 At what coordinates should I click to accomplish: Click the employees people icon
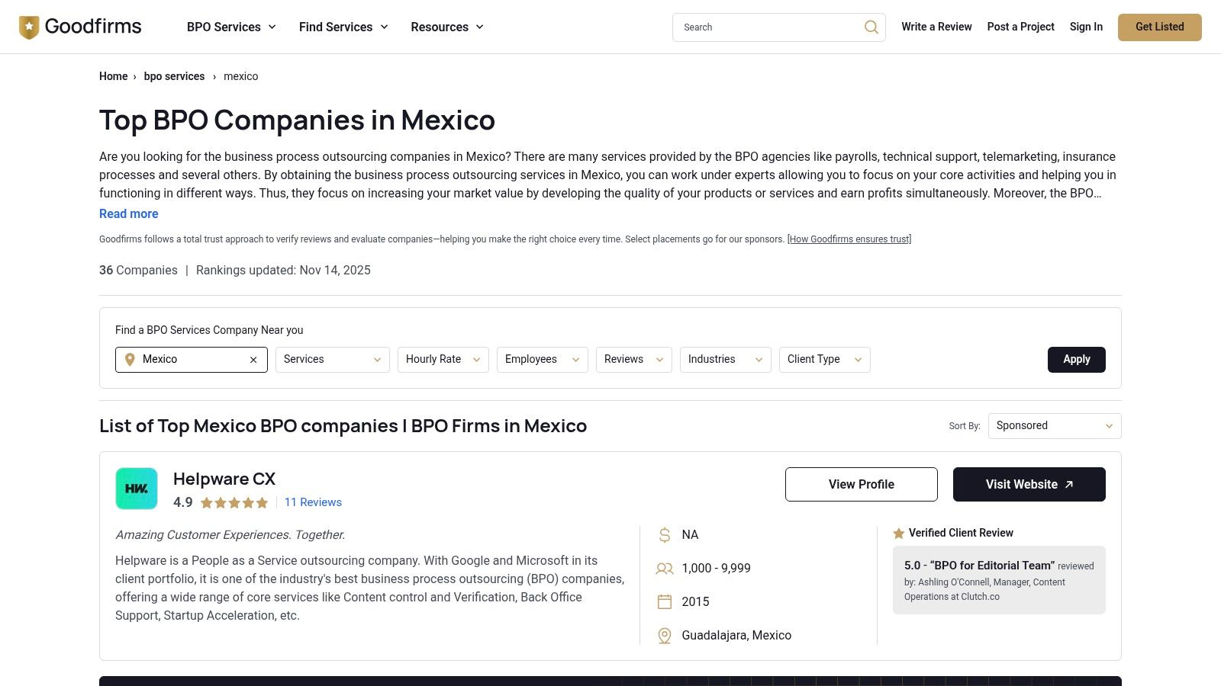pyautogui.click(x=663, y=568)
